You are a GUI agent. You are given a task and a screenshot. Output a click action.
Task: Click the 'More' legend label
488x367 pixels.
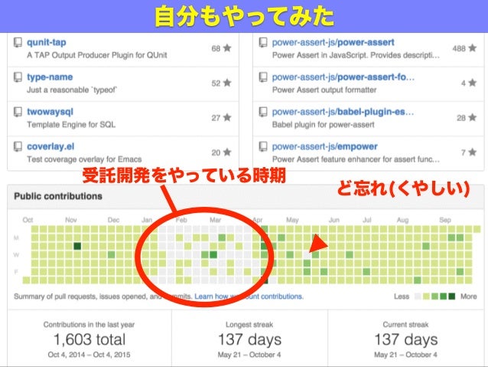click(x=469, y=297)
